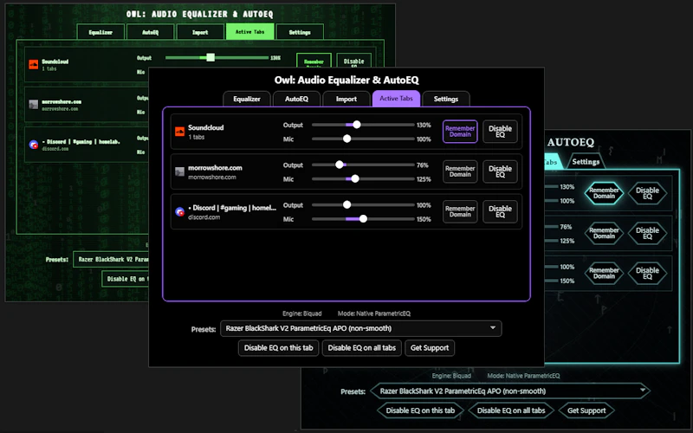Select the Active Tabs tab in the green window
693x433 pixels.
pyautogui.click(x=249, y=32)
